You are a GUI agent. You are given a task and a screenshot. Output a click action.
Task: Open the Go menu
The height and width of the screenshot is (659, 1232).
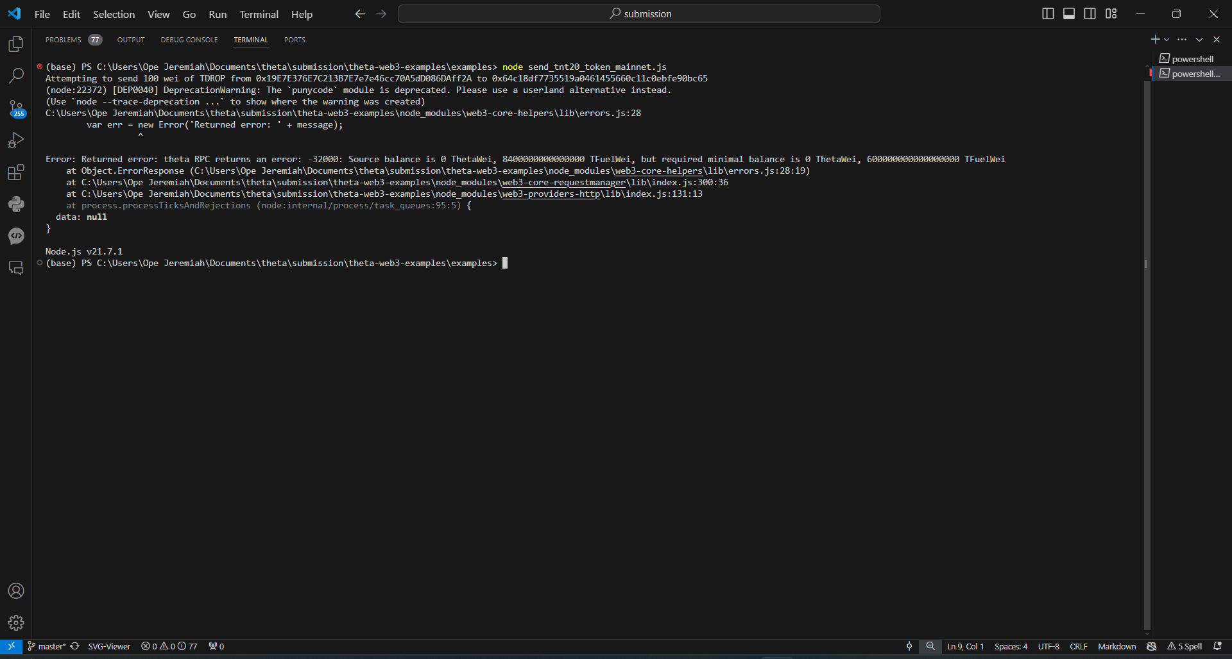pos(189,14)
